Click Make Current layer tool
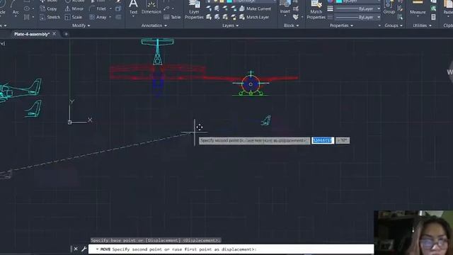Screen dimensions: 453x255 (256, 8)
